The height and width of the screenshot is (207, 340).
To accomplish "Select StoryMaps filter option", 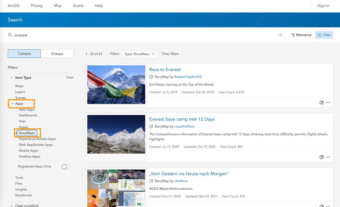I will (27, 133).
